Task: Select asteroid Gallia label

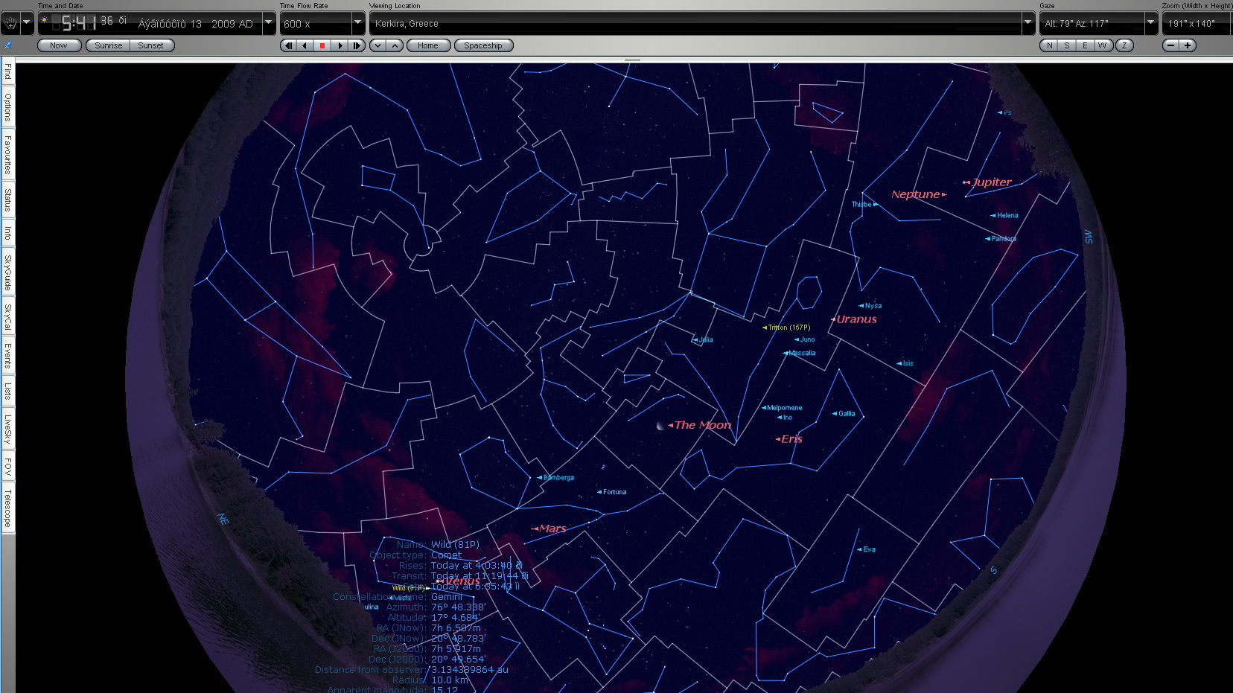Action: [847, 414]
